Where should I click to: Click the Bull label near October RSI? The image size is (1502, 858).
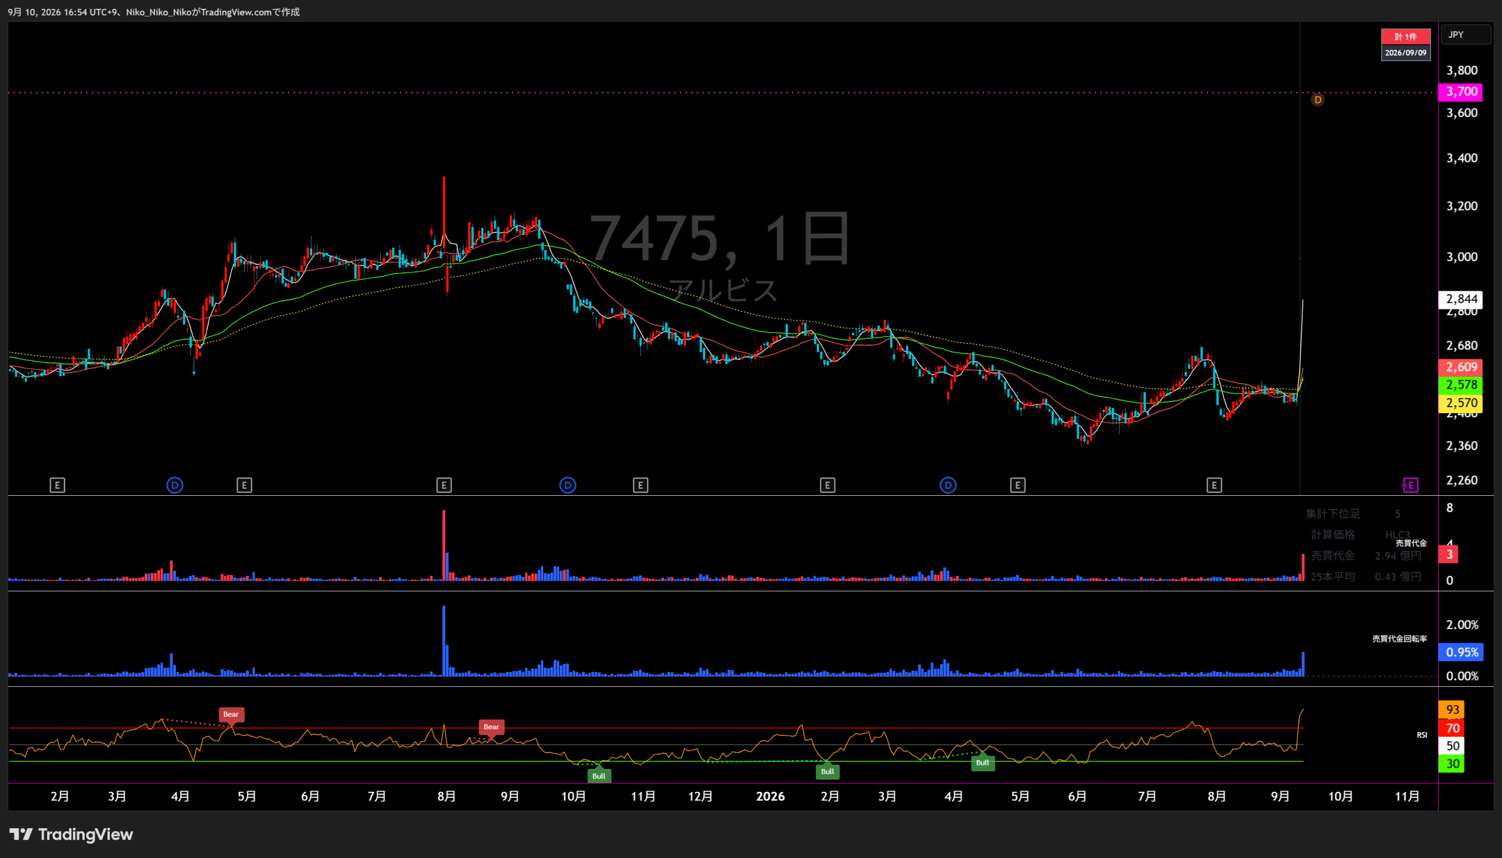pyautogui.click(x=599, y=775)
